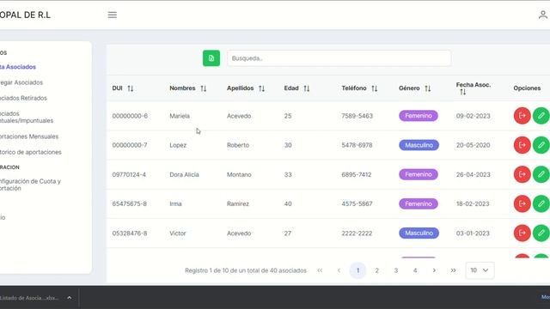The width and height of the screenshot is (550, 309).
Task: Edit Mariela Acevedo with green pencil
Action: [x=541, y=116]
